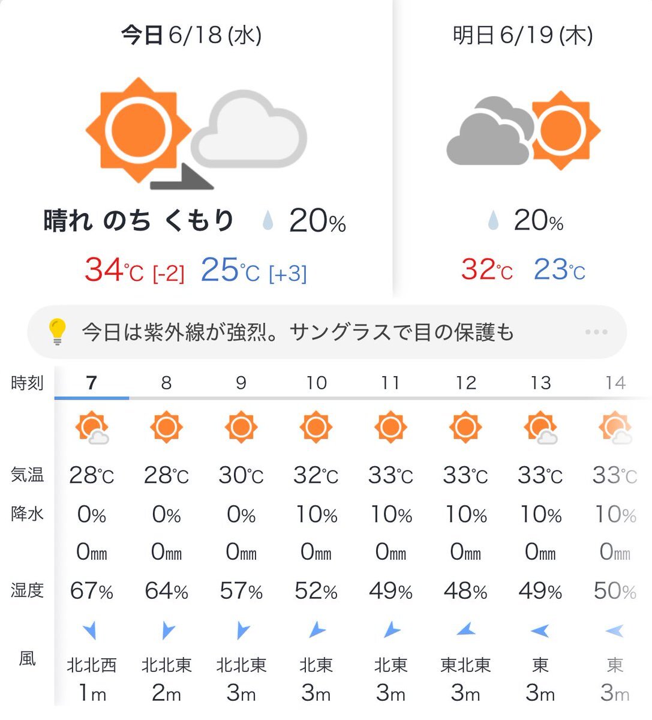Tap tomorrow's cloudy and sunny weather icon

click(524, 130)
